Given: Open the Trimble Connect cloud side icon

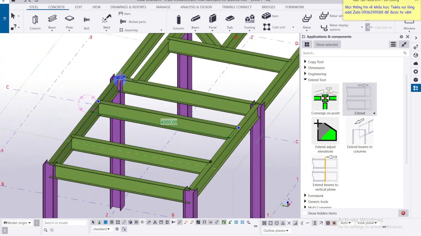Looking at the screenshot, I should tap(416, 63).
